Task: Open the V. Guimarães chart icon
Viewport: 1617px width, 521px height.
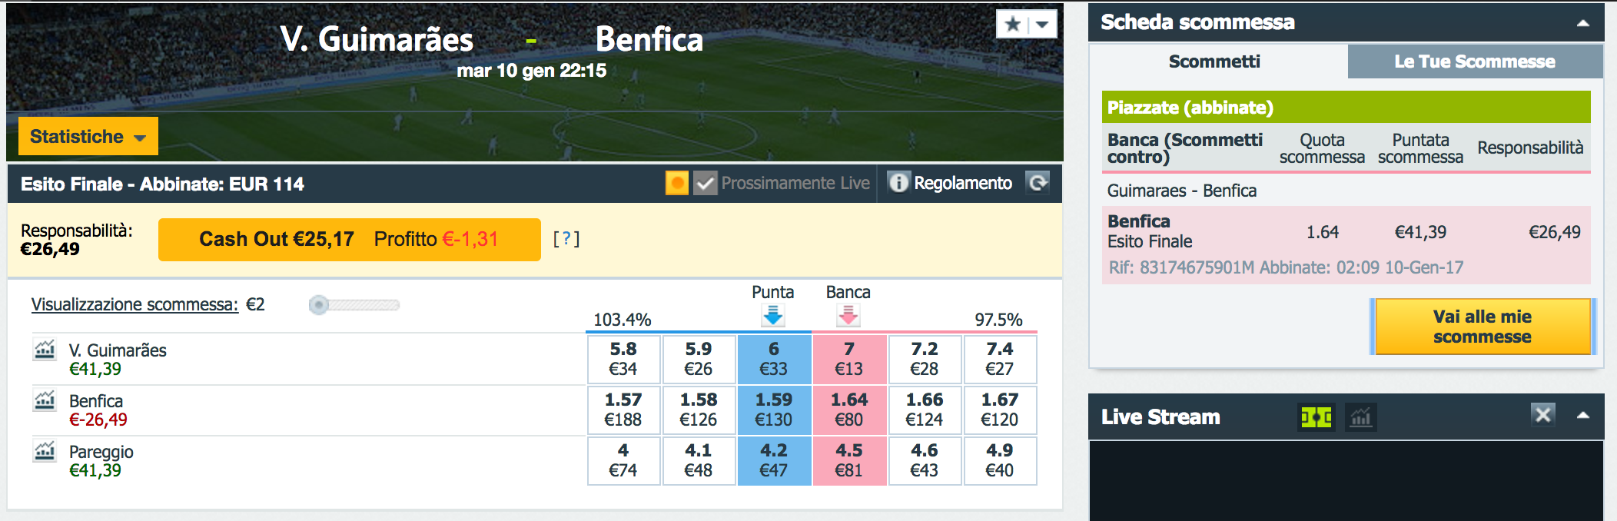Action: tap(45, 350)
